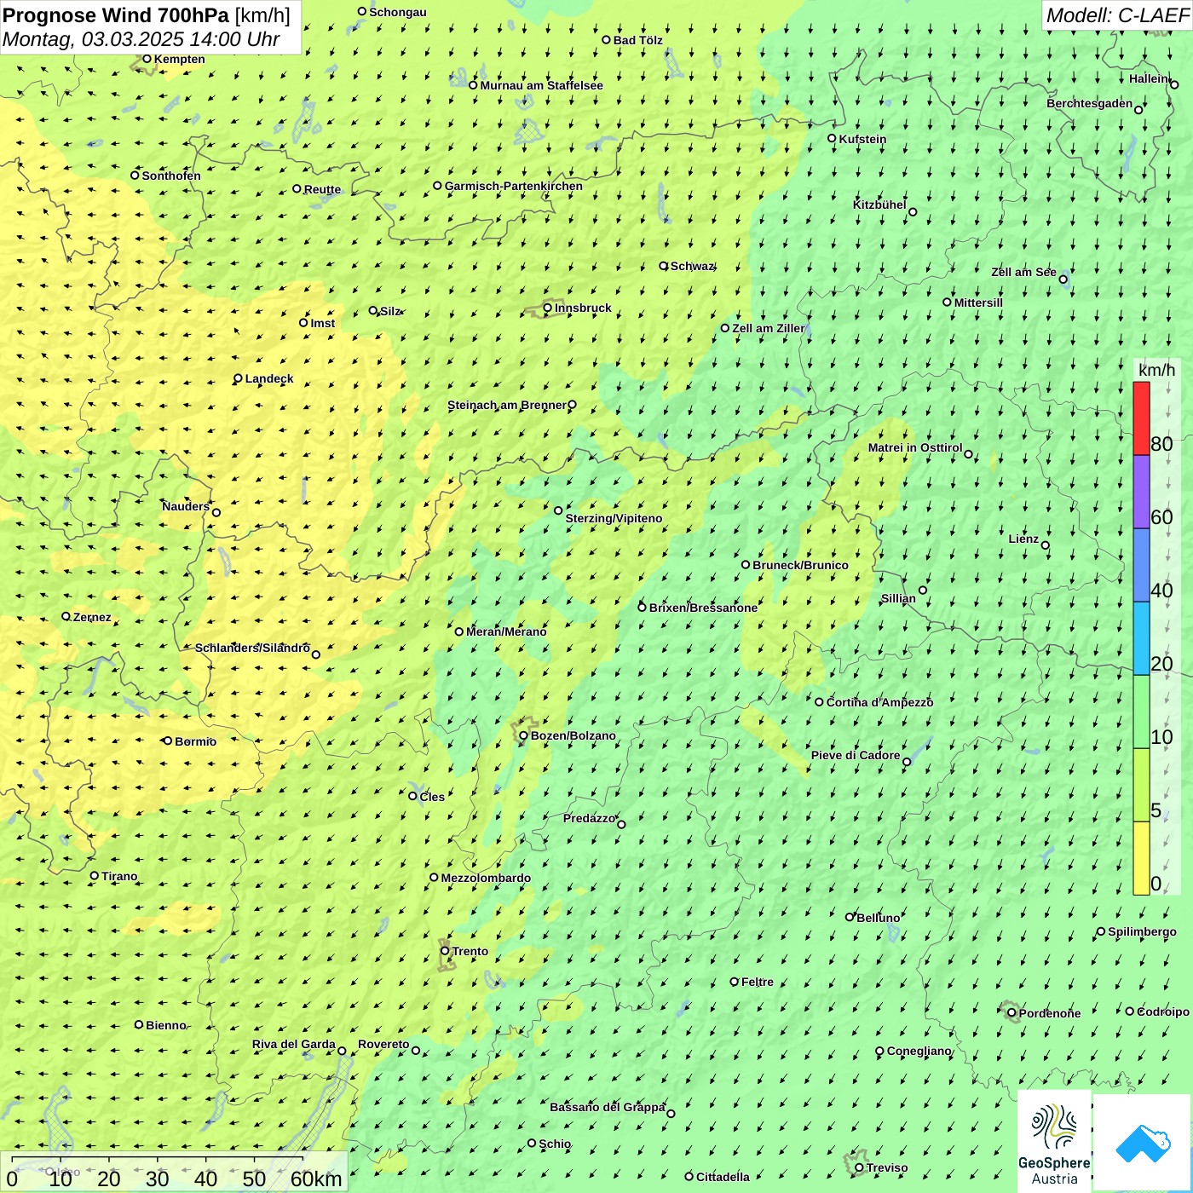
Task: Click the 'Riva del Garda' label
Action: tap(294, 1044)
